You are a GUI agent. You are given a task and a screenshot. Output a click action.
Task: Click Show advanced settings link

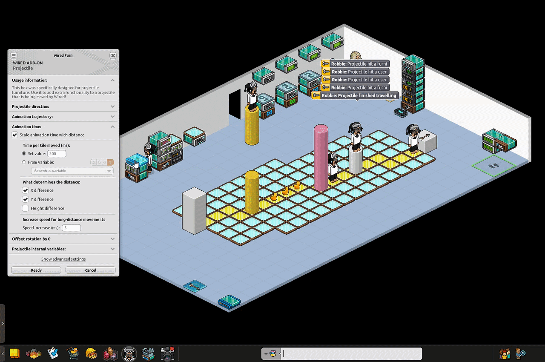[63, 259]
